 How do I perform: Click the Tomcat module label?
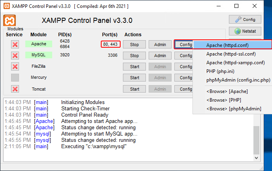(39, 89)
